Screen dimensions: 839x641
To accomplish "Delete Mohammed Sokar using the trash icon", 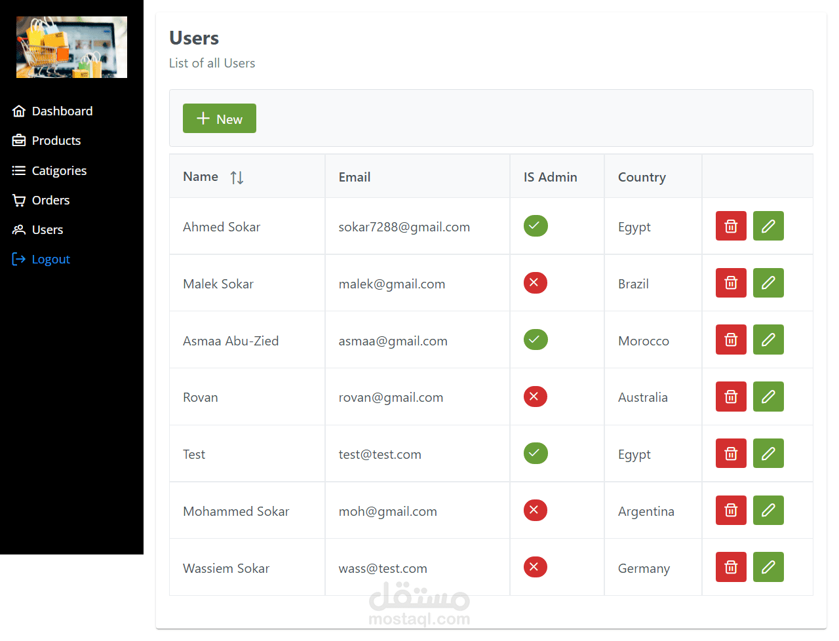I will [731, 511].
